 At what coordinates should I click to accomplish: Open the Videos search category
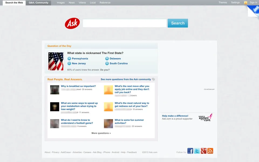(82, 3)
